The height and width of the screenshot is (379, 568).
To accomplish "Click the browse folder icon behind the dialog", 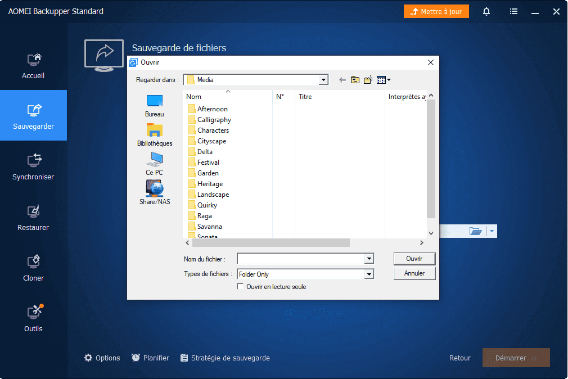I will (x=475, y=231).
